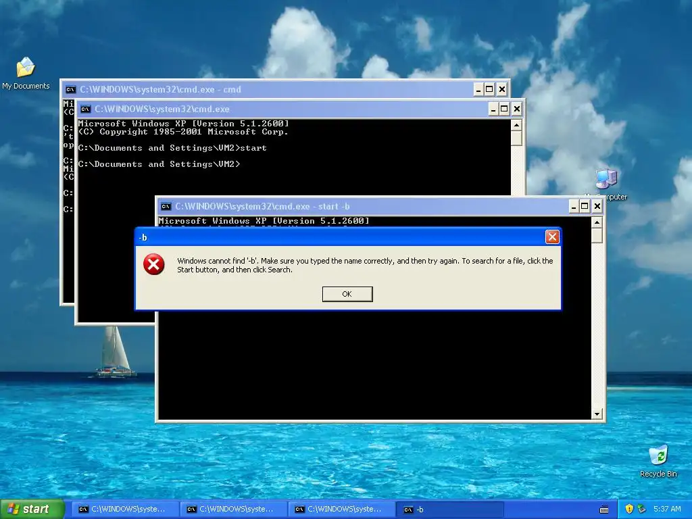Close the -b error dialog
Screen dimensions: 692x519
click(552, 237)
